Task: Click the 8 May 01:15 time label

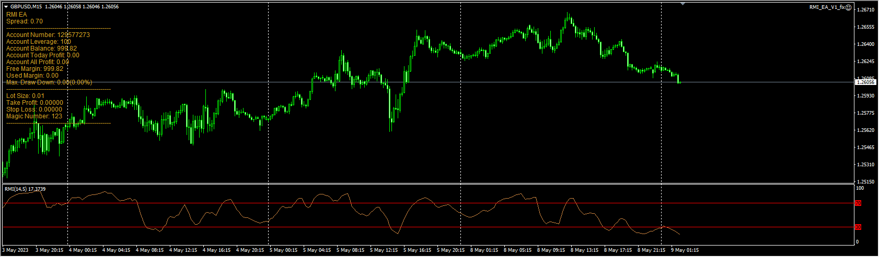Action: tap(484, 250)
